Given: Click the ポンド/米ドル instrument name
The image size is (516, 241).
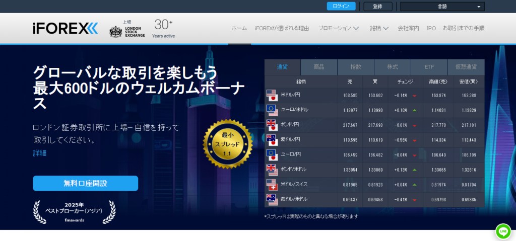Looking at the screenshot, I should (294, 170).
